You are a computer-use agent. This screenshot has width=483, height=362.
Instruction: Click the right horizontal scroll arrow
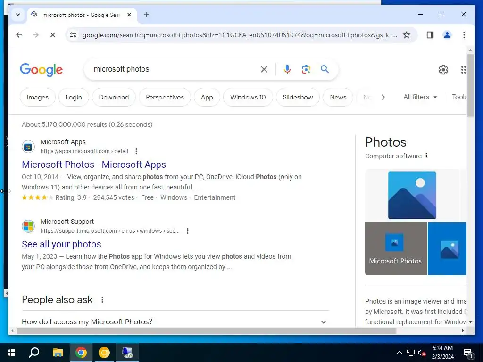tap(462, 330)
